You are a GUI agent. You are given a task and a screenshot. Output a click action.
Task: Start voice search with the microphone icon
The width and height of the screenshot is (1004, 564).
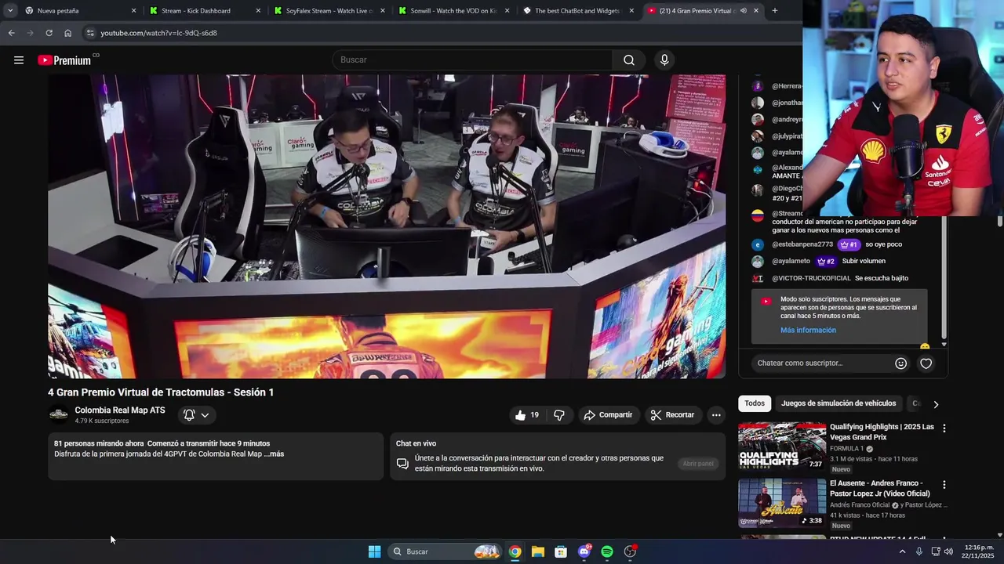tap(664, 60)
